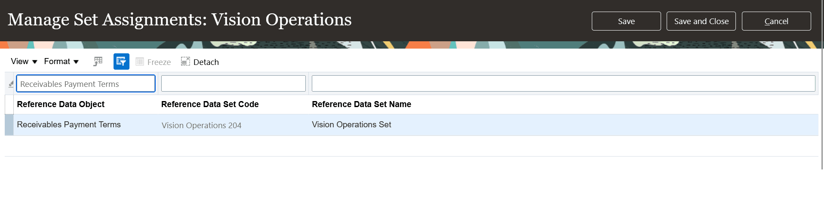Click the Reference Data Set Name column header
The width and height of the screenshot is (824, 206).
pos(361,104)
